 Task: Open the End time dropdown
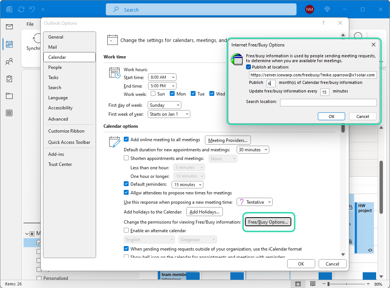point(162,86)
